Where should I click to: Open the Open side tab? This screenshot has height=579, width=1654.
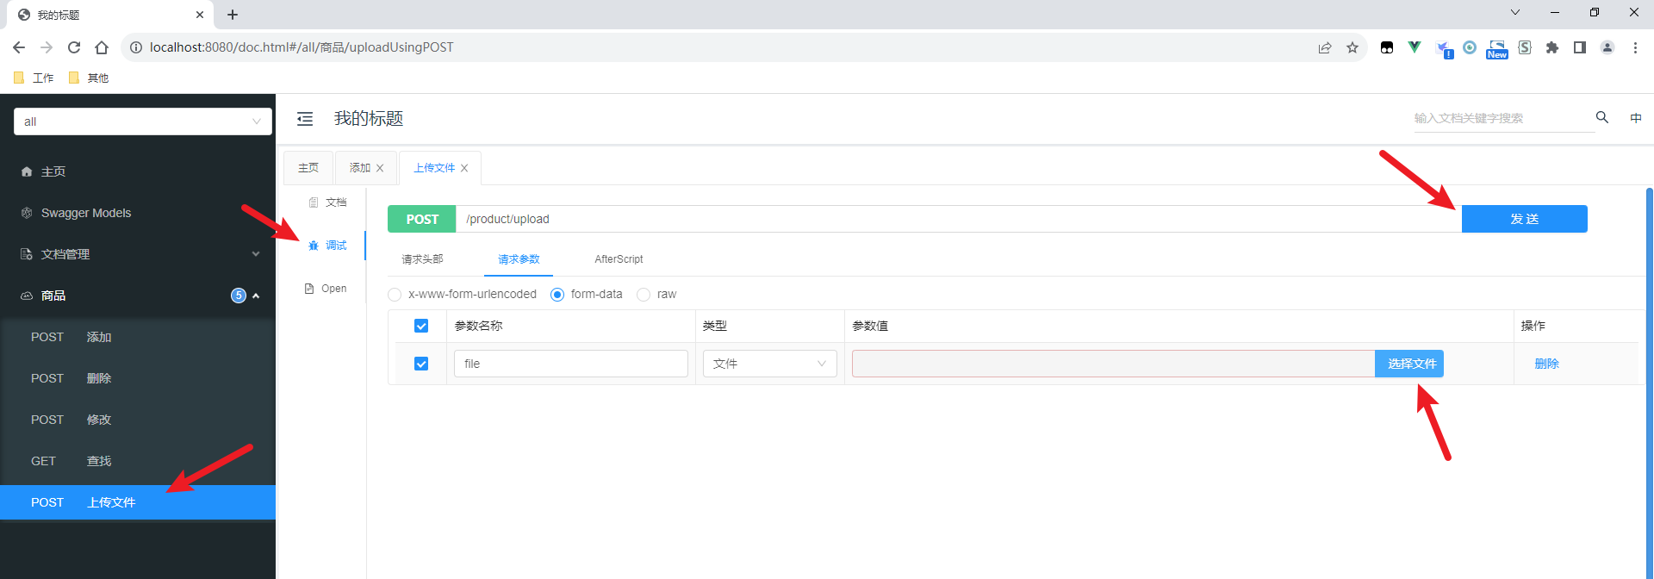tap(326, 289)
